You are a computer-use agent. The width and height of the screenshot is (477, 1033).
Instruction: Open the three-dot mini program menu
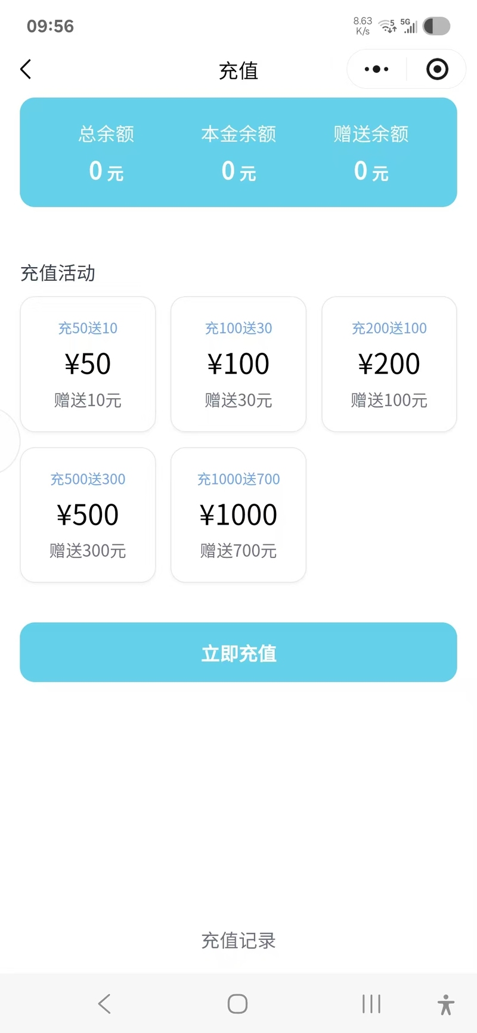[x=376, y=69]
